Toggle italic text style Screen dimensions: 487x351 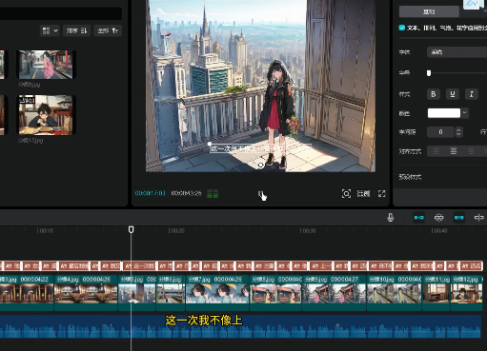472,94
